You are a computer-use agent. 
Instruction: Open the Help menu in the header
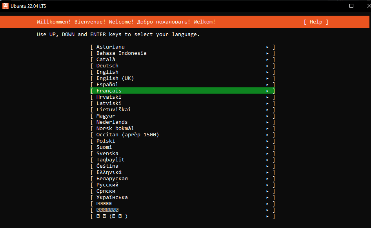pos(316,22)
